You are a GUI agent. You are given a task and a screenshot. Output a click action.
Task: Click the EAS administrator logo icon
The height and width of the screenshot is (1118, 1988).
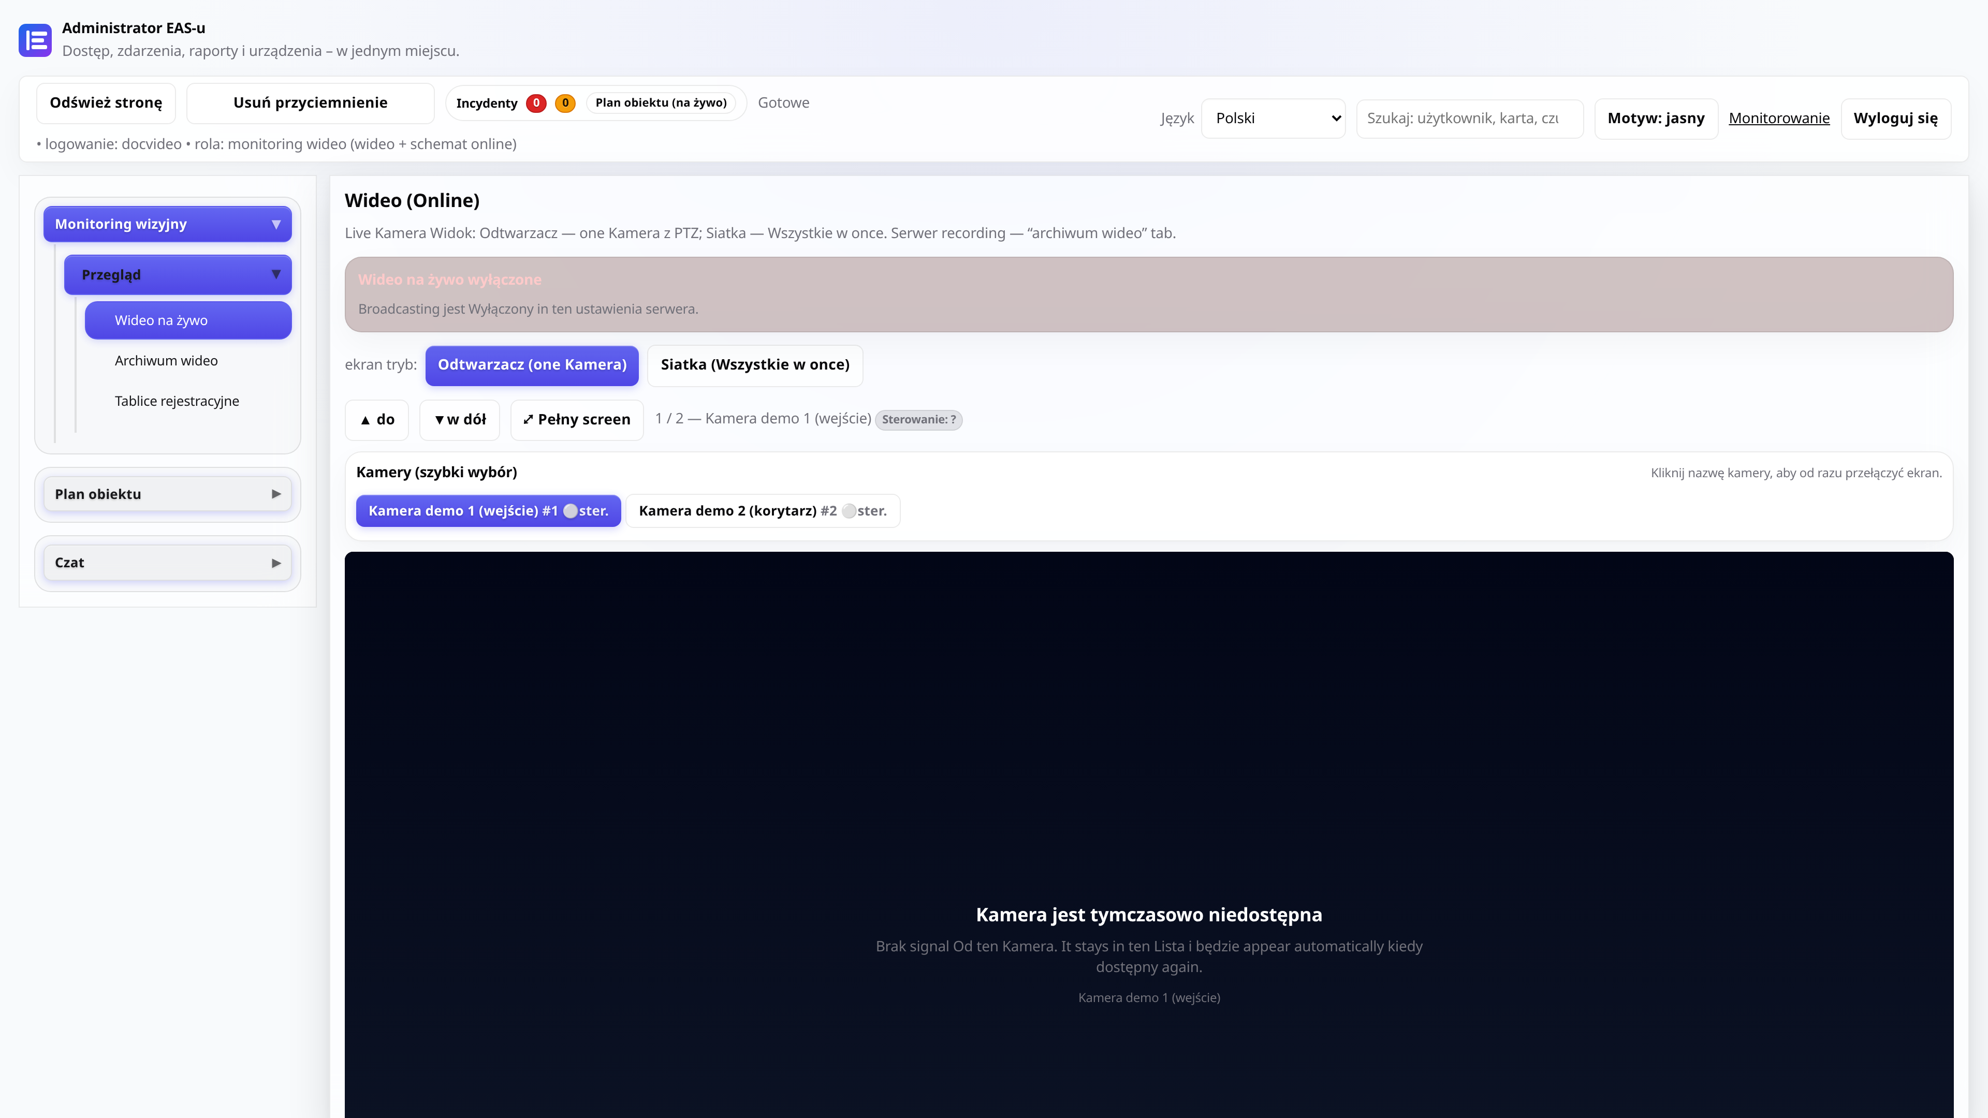pos(35,40)
